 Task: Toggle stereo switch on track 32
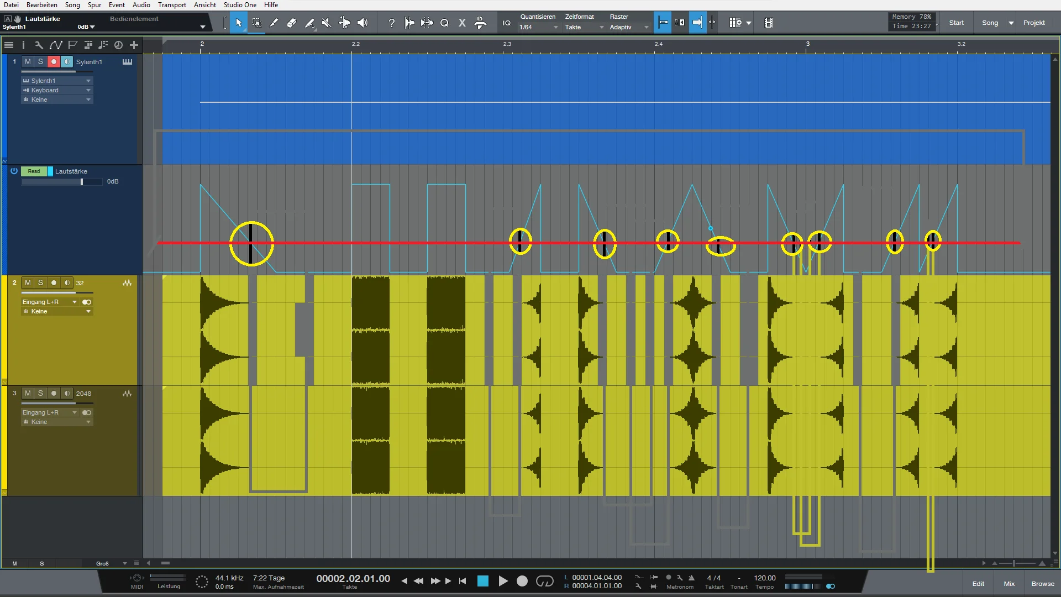87,302
